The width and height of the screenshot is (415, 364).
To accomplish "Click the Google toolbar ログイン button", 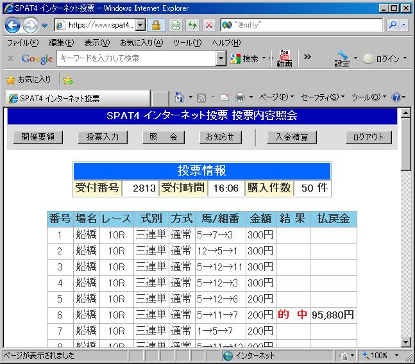I will point(382,59).
